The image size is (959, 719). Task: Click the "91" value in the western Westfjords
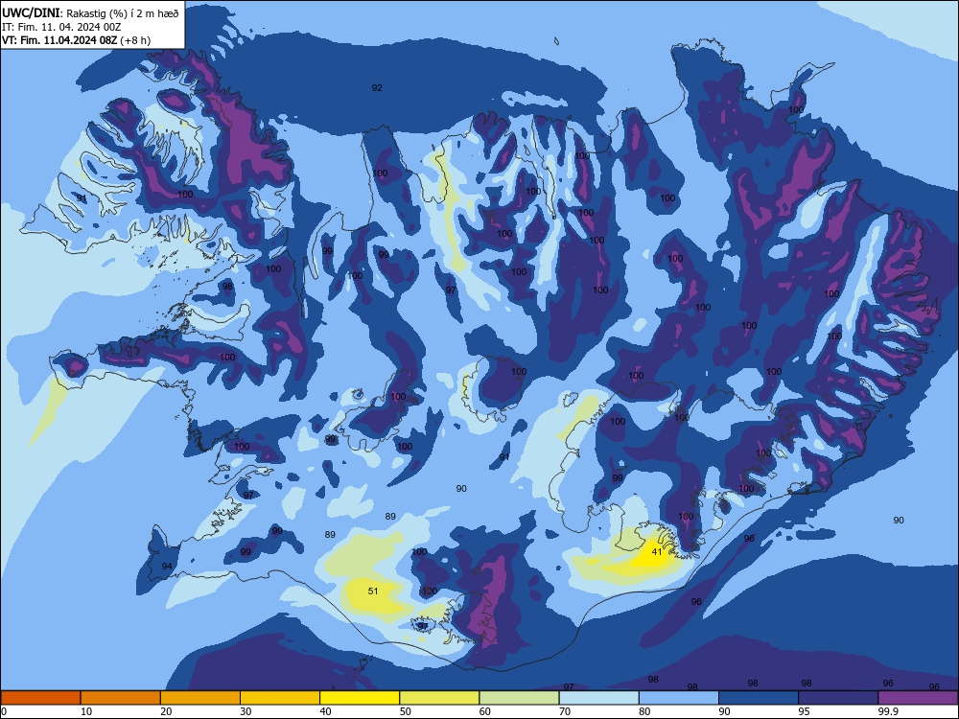(x=82, y=197)
